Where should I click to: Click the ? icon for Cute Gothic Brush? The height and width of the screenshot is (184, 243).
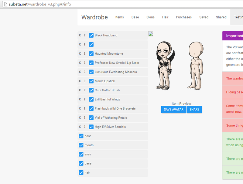[x=84, y=90]
